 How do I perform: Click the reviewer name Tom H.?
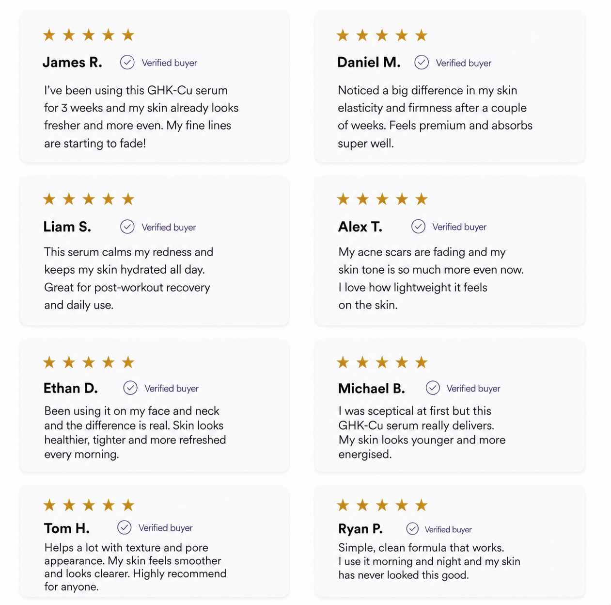click(x=67, y=528)
